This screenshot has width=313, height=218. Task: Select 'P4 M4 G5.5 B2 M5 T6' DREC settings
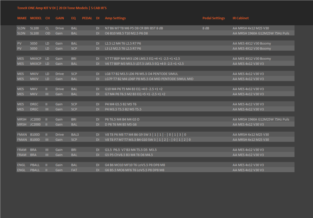(x=121, y=104)
